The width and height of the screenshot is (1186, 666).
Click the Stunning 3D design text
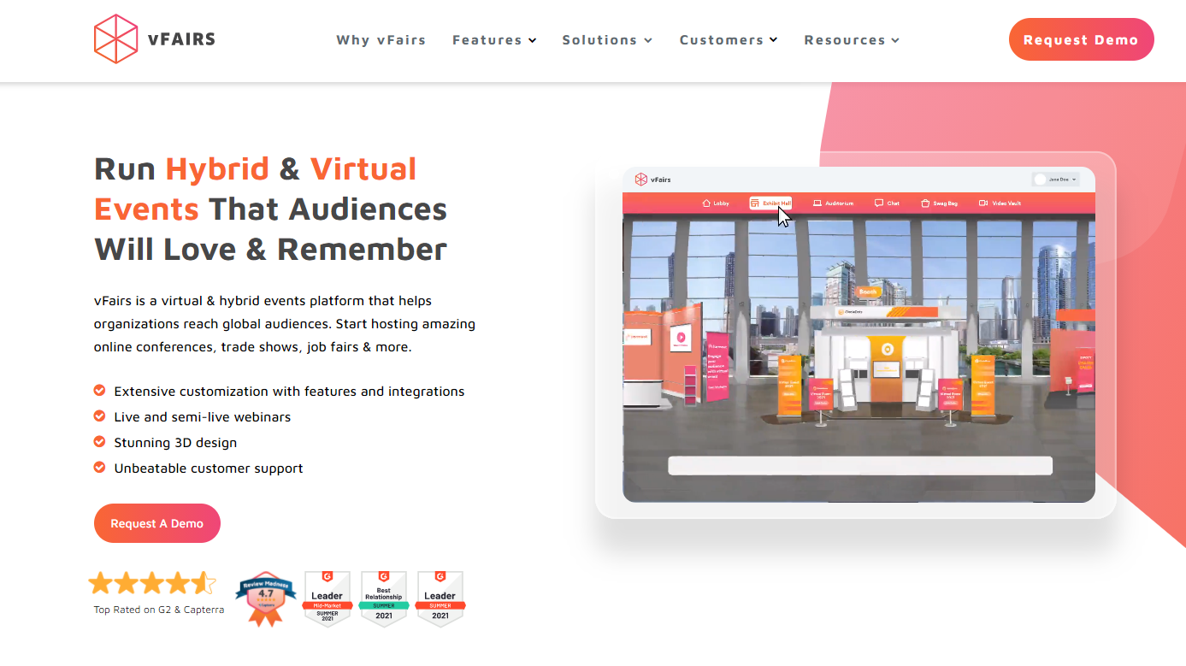(x=175, y=443)
